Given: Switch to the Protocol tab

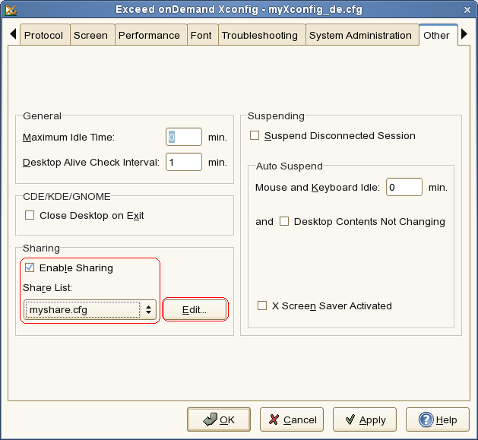Looking at the screenshot, I should click(x=43, y=35).
